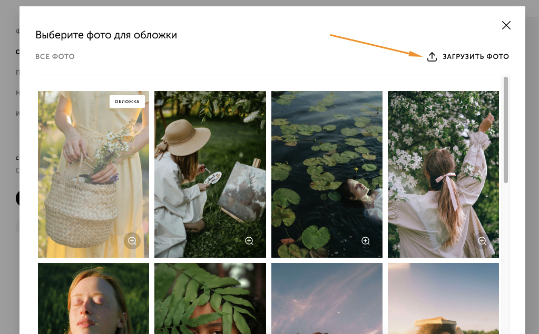Select the woman floating among lilies photo
This screenshot has height=334, width=539.
[327, 175]
